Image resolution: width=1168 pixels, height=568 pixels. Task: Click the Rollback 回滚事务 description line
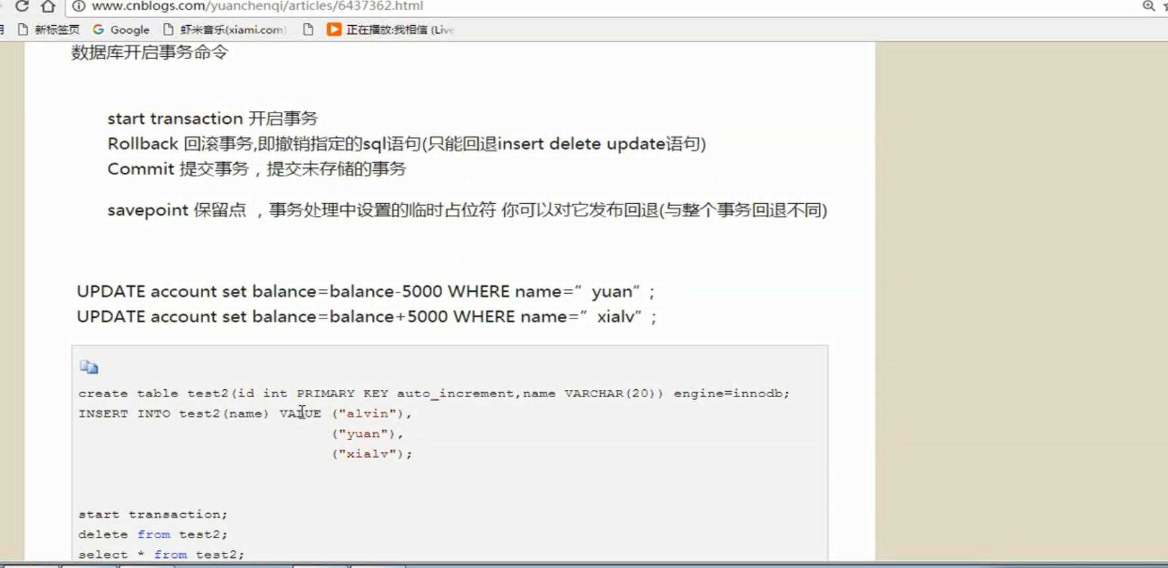(x=406, y=144)
